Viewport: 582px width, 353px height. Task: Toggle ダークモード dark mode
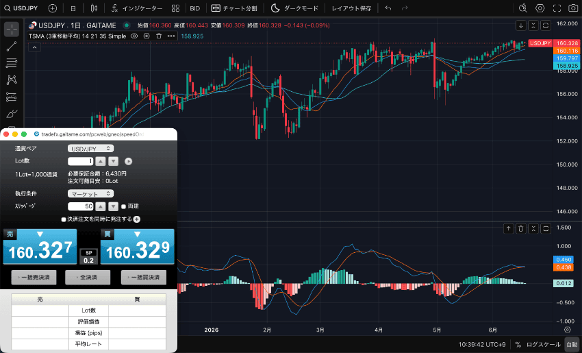(x=294, y=8)
